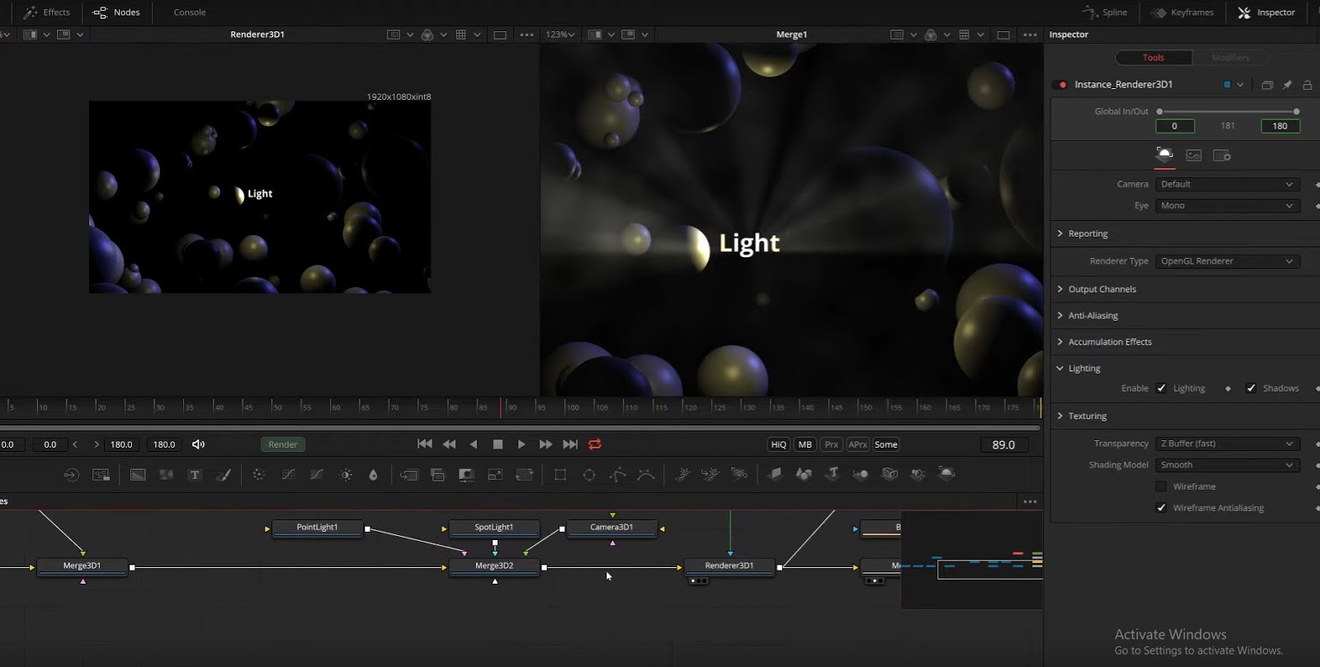This screenshot has height=667, width=1320.
Task: Toggle the HiQ button
Action: (x=778, y=444)
